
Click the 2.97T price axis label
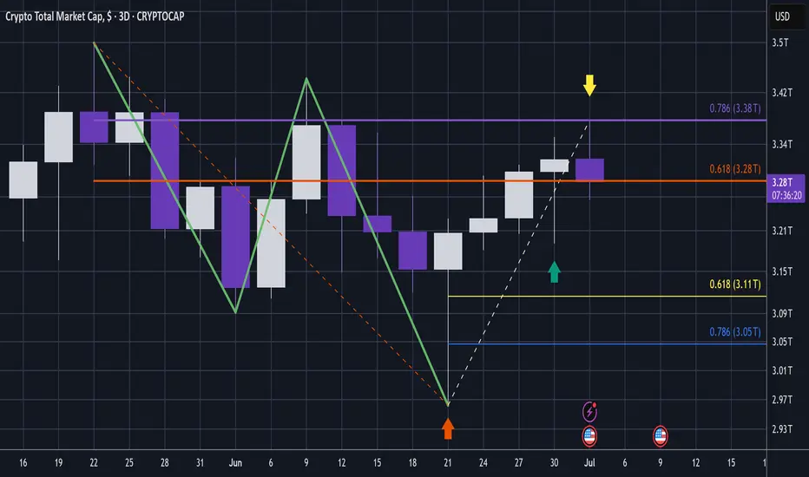781,400
